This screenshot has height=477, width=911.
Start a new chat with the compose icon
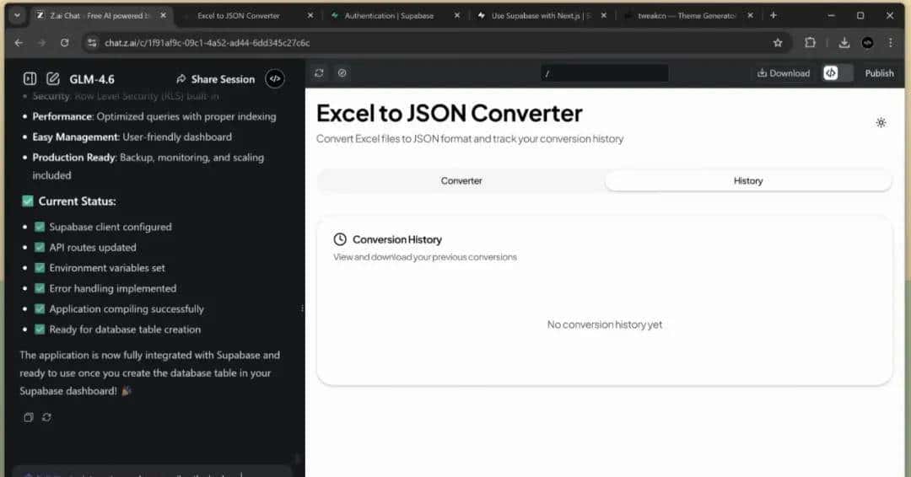(53, 79)
